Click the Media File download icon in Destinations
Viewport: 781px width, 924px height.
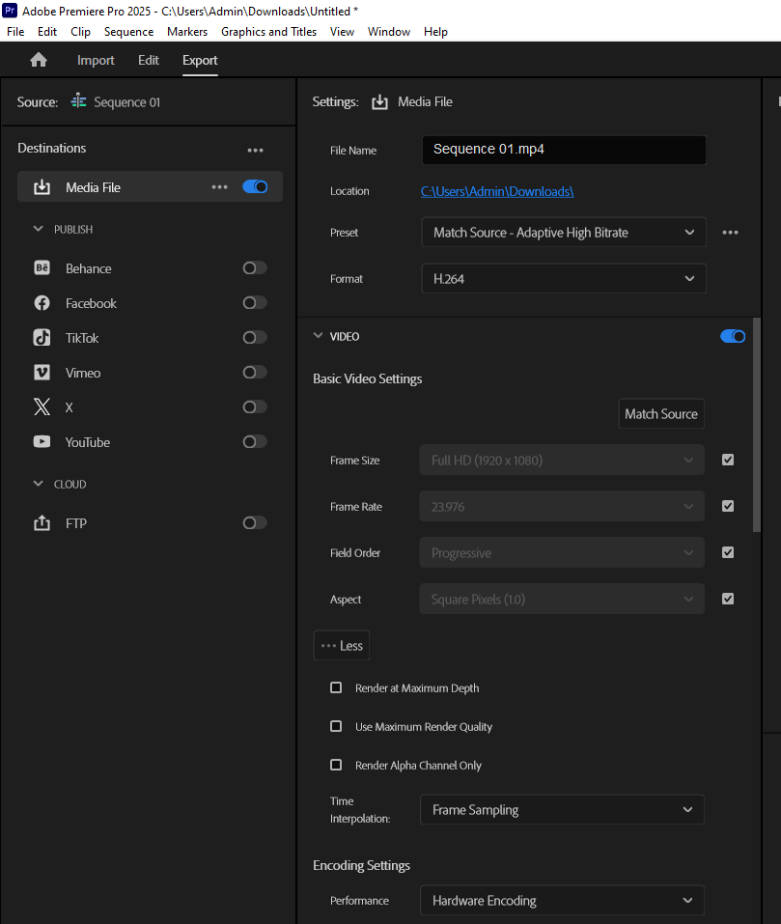[42, 187]
